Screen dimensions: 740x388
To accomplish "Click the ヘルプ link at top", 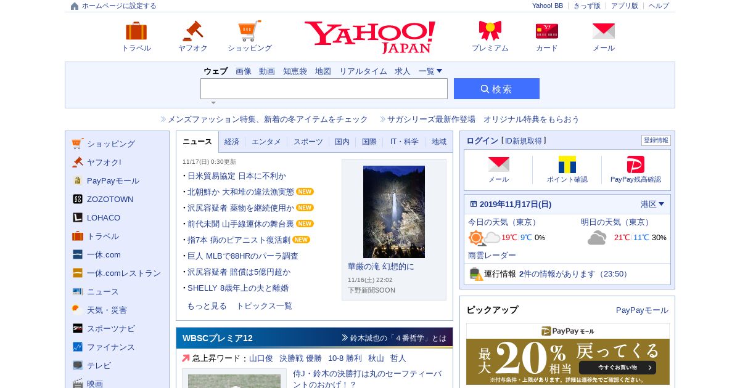I will pyautogui.click(x=659, y=6).
